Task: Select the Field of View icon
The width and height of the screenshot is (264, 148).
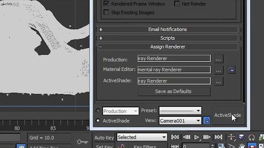Action: 232,146
